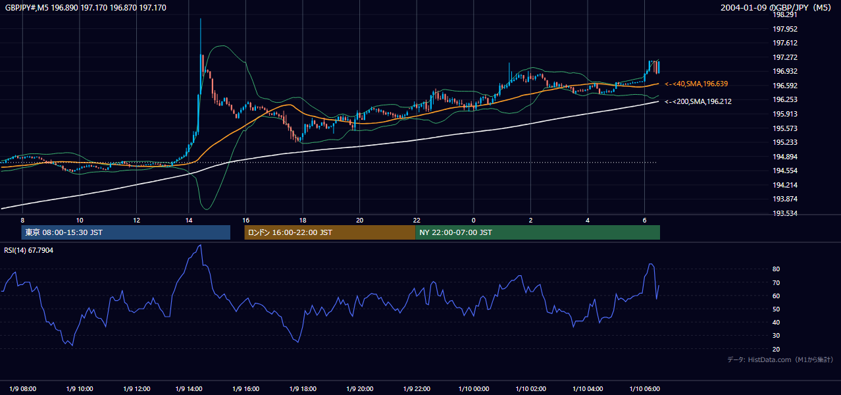Click RSI scale value 30

point(776,336)
